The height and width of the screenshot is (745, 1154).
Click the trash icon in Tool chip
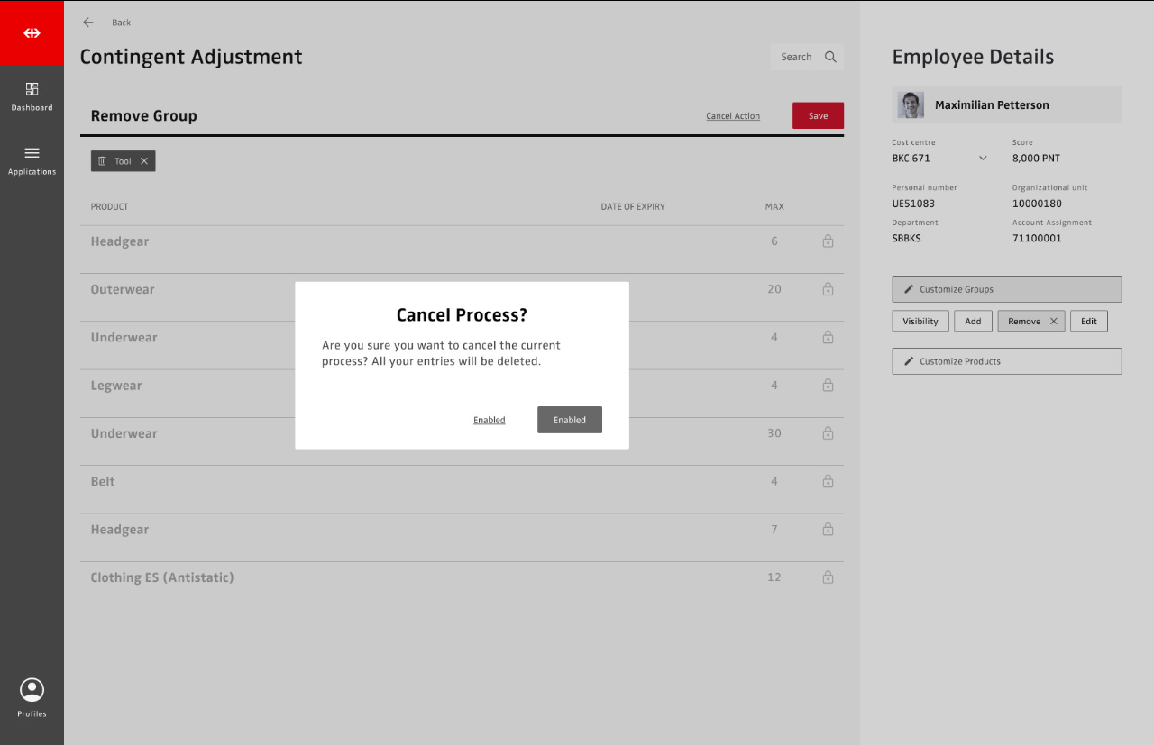[102, 161]
